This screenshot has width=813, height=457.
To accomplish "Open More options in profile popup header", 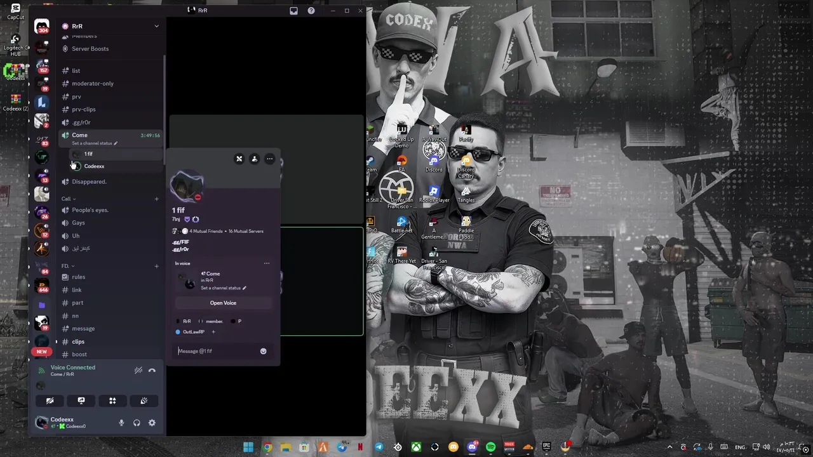I will click(270, 159).
